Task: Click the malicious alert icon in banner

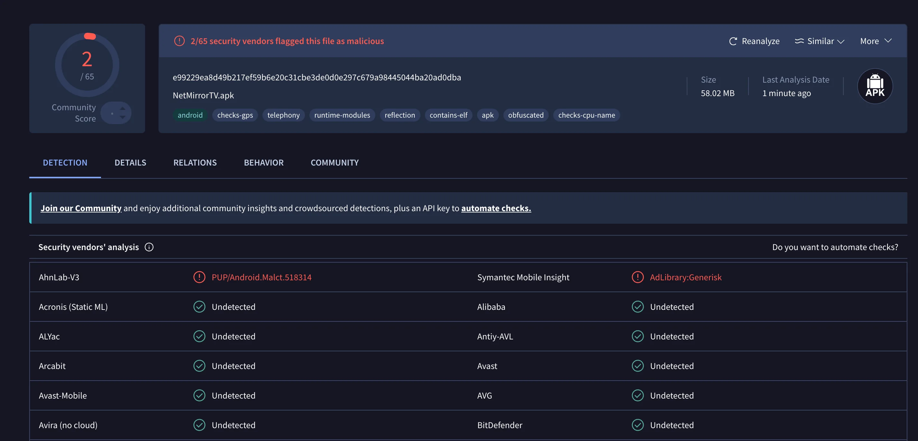Action: tap(179, 41)
